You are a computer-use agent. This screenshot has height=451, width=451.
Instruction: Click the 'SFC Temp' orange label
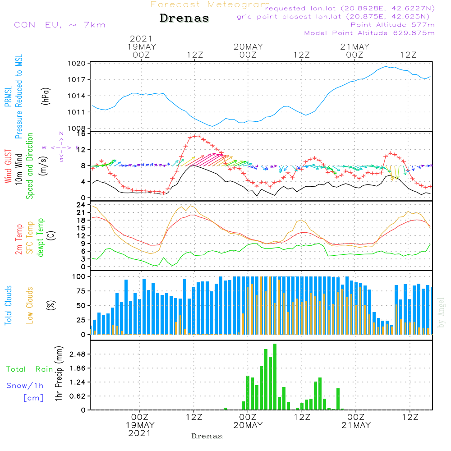(30, 238)
